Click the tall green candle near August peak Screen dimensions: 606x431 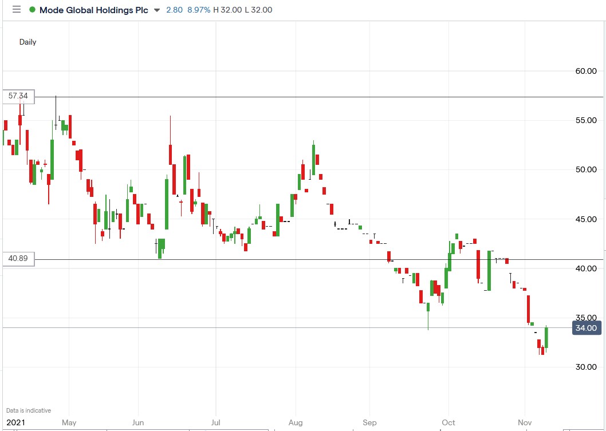313,160
